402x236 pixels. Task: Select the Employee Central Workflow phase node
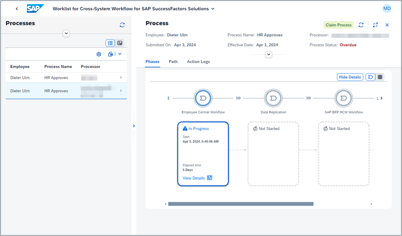[203, 98]
